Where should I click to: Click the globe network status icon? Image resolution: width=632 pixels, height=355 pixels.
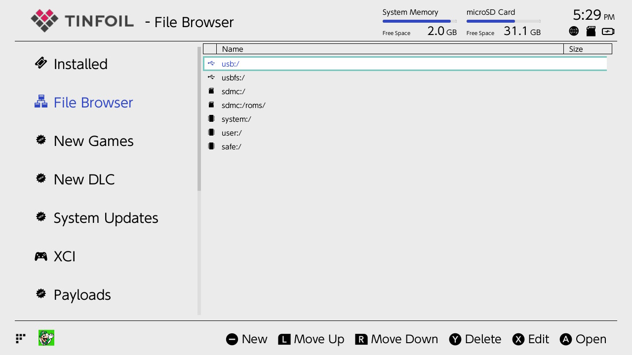pos(574,32)
